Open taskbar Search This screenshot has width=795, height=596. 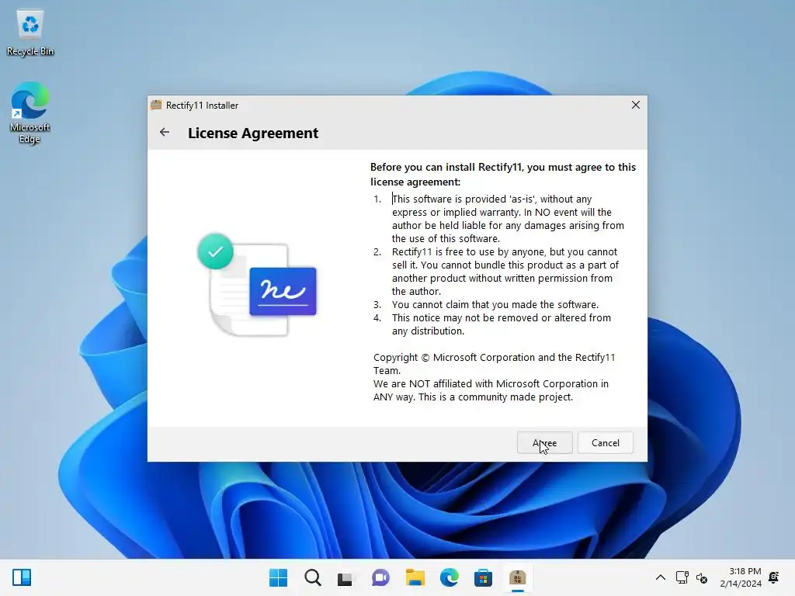pyautogui.click(x=312, y=577)
